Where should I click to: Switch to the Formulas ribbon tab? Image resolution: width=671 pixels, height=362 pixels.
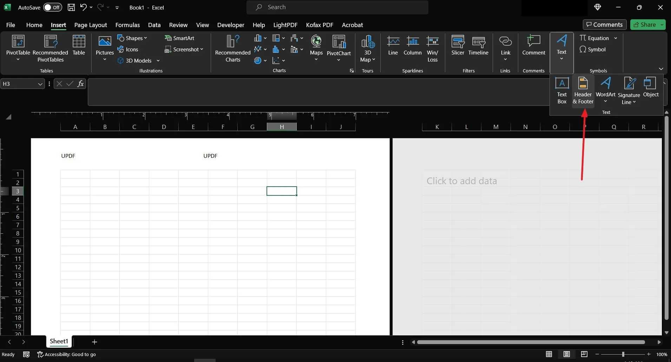(x=127, y=25)
